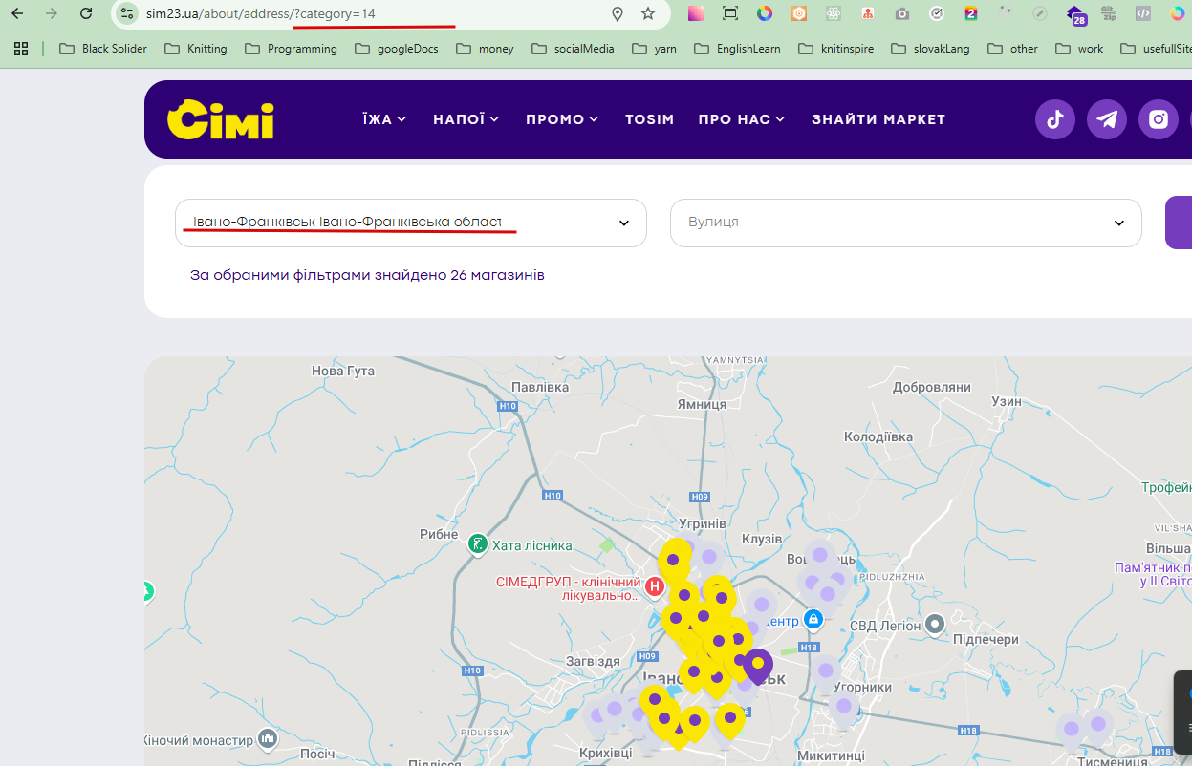Open the Instagram social link
This screenshot has width=1192, height=766.
tap(1159, 119)
